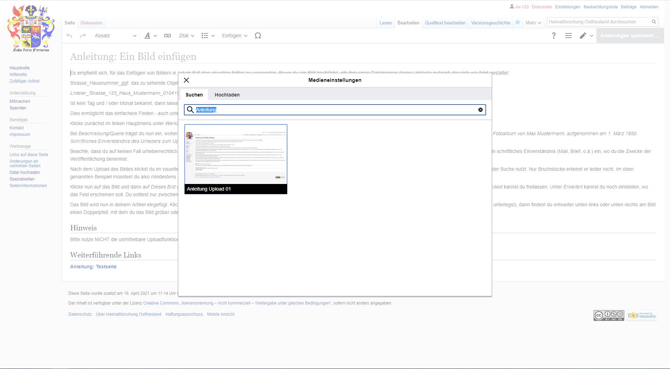Viewport: 670px width, 369px height.
Task: Close the Medieneinstellungen dialog
Action: (186, 80)
